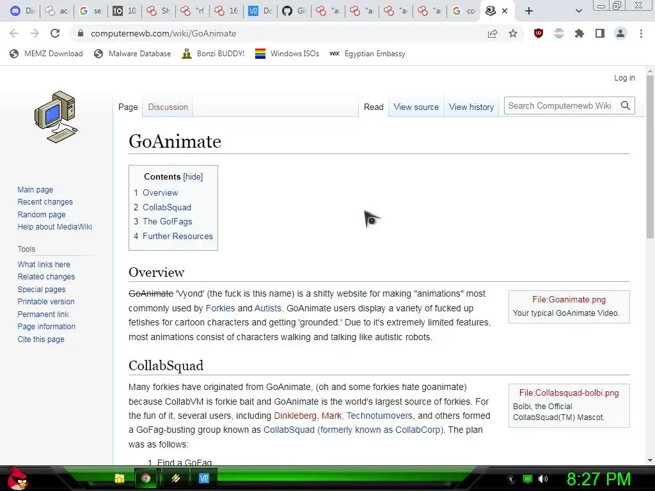Open Chrome's three-dot menu
The height and width of the screenshot is (491, 655).
pos(641,33)
